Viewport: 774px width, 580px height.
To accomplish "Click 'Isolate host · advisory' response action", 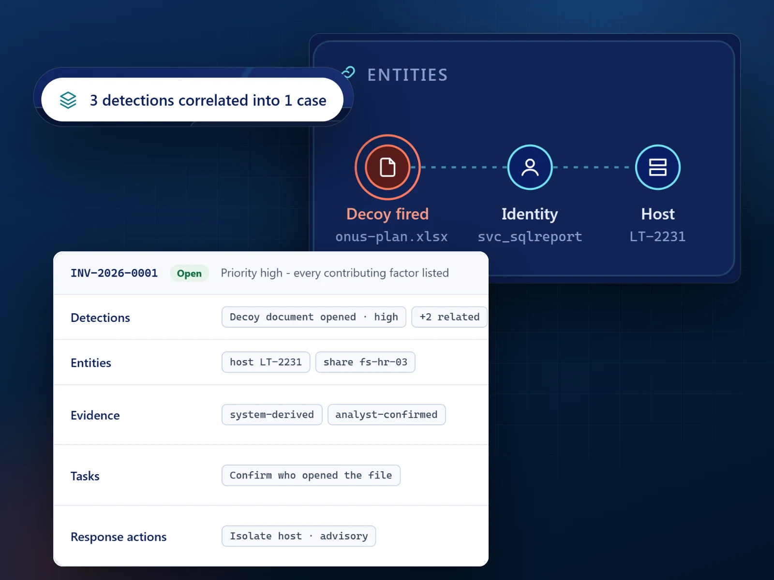I will tap(299, 536).
